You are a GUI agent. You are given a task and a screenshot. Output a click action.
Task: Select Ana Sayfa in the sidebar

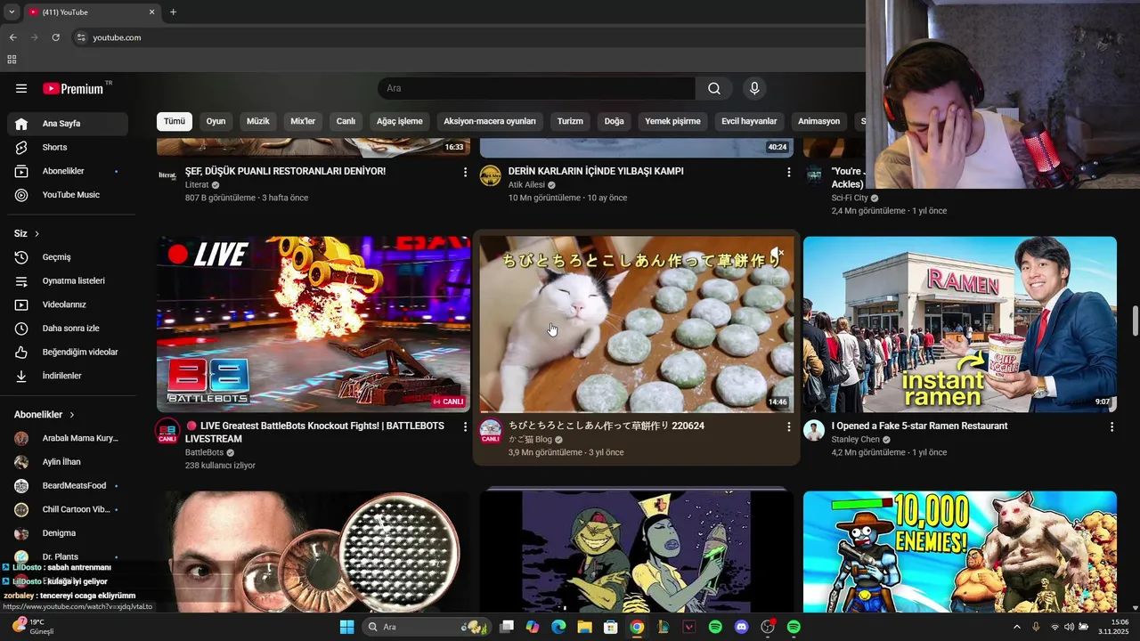(68, 124)
